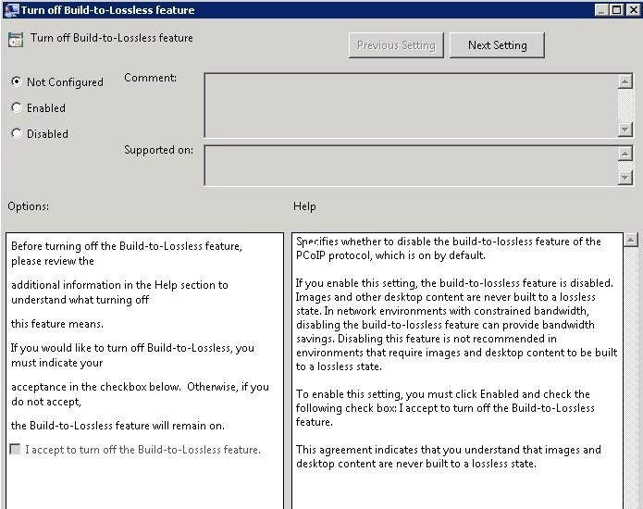Click the 'Comment:' label
The height and width of the screenshot is (509, 643).
(150, 78)
